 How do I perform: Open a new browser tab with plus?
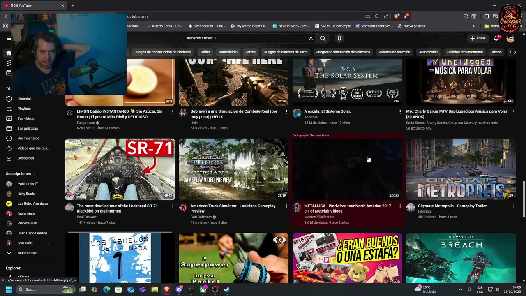(73, 5)
